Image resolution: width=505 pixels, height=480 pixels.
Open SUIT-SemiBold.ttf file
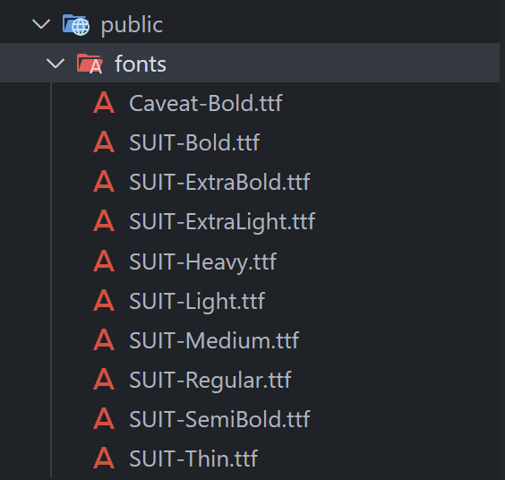[219, 419]
